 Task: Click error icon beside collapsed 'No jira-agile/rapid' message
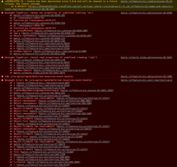tap(3, 77)
